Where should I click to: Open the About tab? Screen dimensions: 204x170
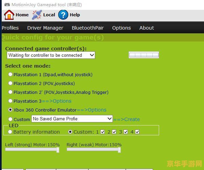pos(147,28)
